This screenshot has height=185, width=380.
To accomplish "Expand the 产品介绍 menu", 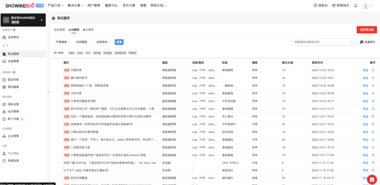I will click(56, 5).
